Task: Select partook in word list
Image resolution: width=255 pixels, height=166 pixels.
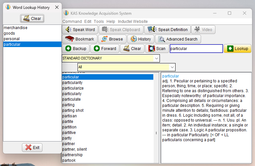Action: (x=108, y=160)
